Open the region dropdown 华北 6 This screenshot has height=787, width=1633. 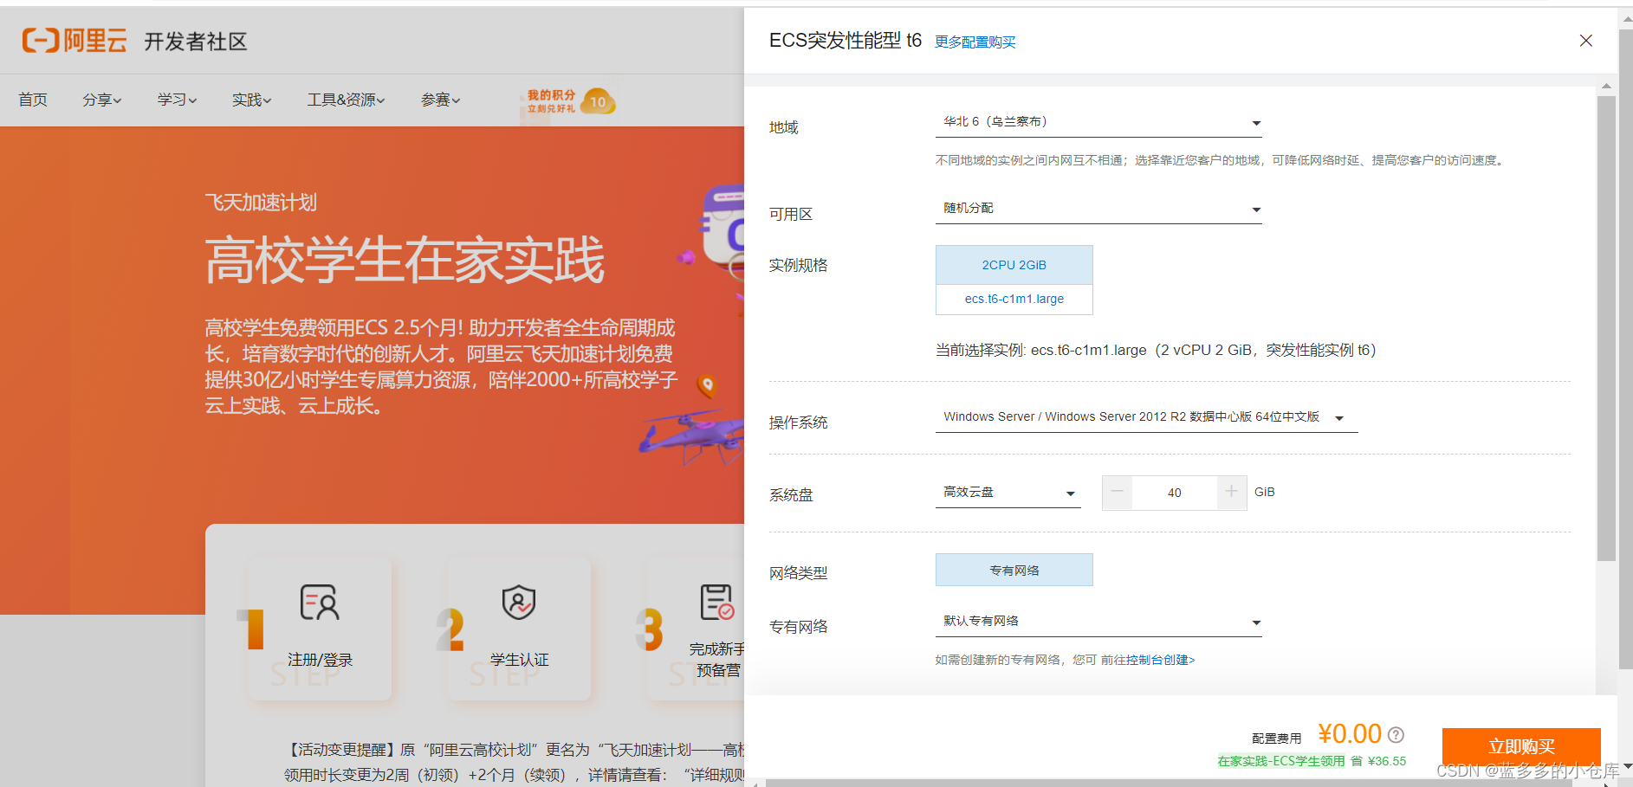(1098, 122)
